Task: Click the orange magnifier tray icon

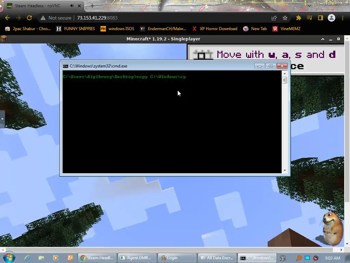Action: click(299, 258)
